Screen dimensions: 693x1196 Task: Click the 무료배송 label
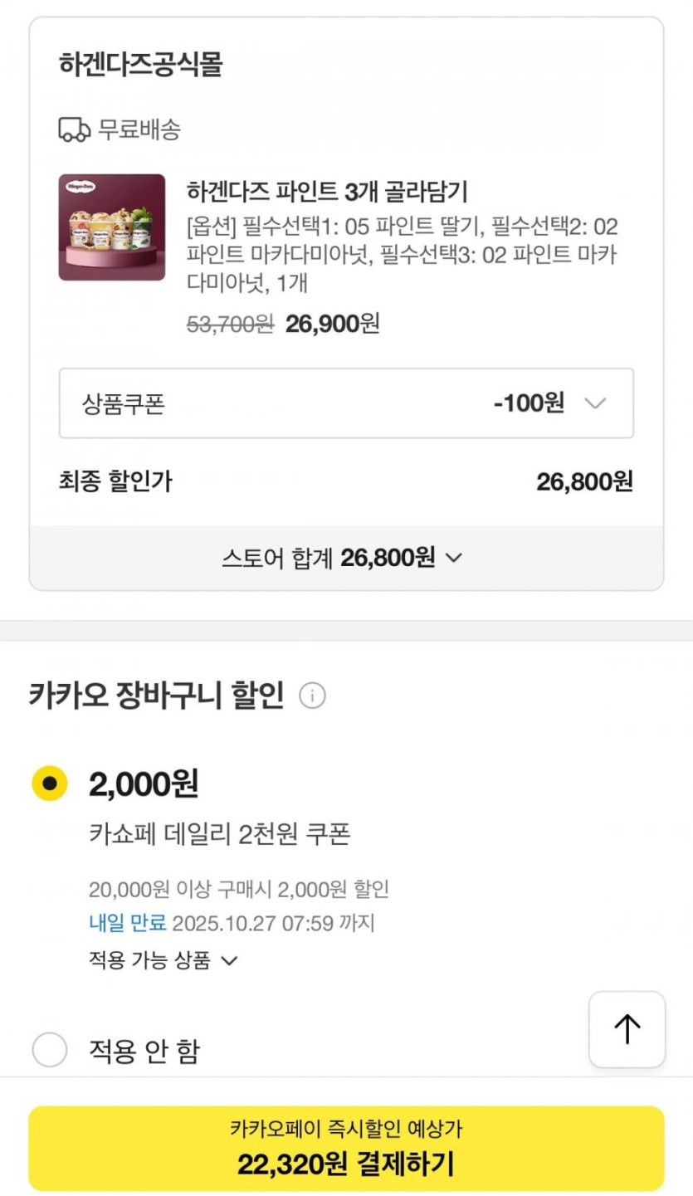pyautogui.click(x=139, y=129)
